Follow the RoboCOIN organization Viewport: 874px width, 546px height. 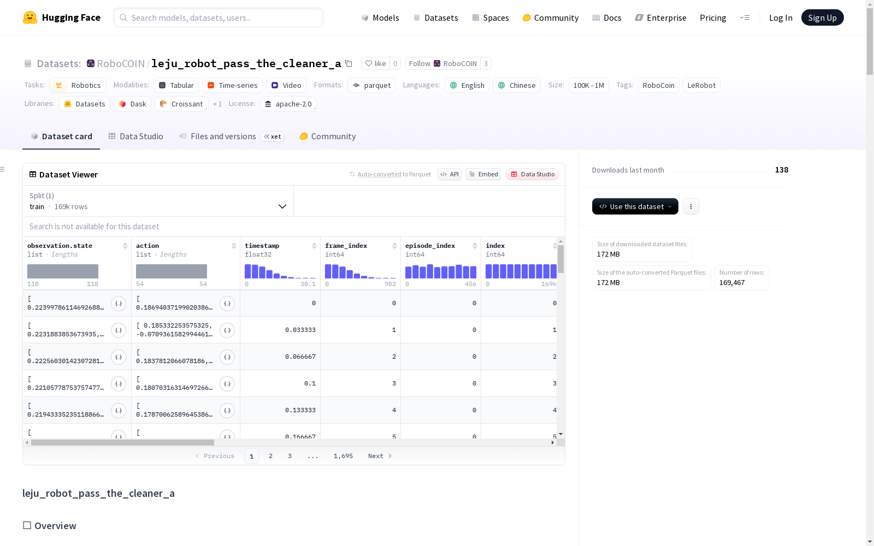tap(442, 63)
